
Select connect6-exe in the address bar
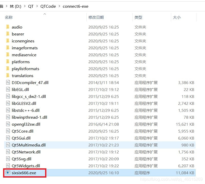pyautogui.click(x=76, y=6)
